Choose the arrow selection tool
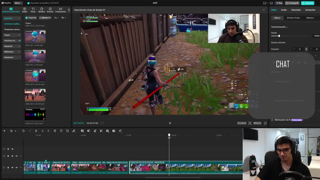Viewport: 320px width, 180px height. [x=11, y=131]
